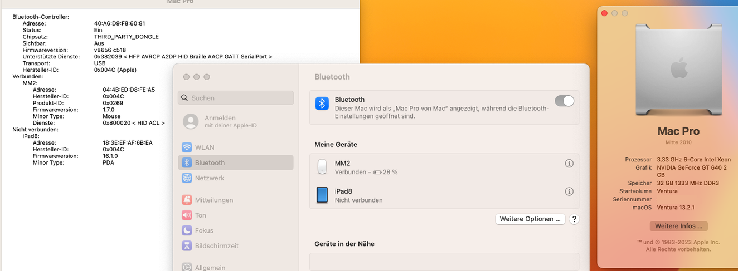
Task: Click MM2 address 04:4B:ED:D8:FE:A5
Action: click(129, 90)
